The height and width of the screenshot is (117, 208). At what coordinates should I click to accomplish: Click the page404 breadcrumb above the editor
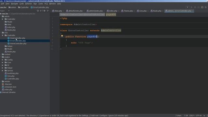(x=111, y=15)
